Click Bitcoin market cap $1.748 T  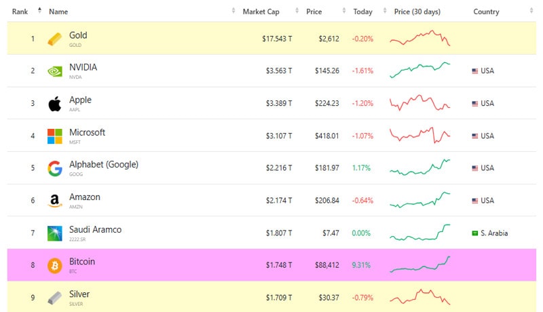[x=279, y=265]
